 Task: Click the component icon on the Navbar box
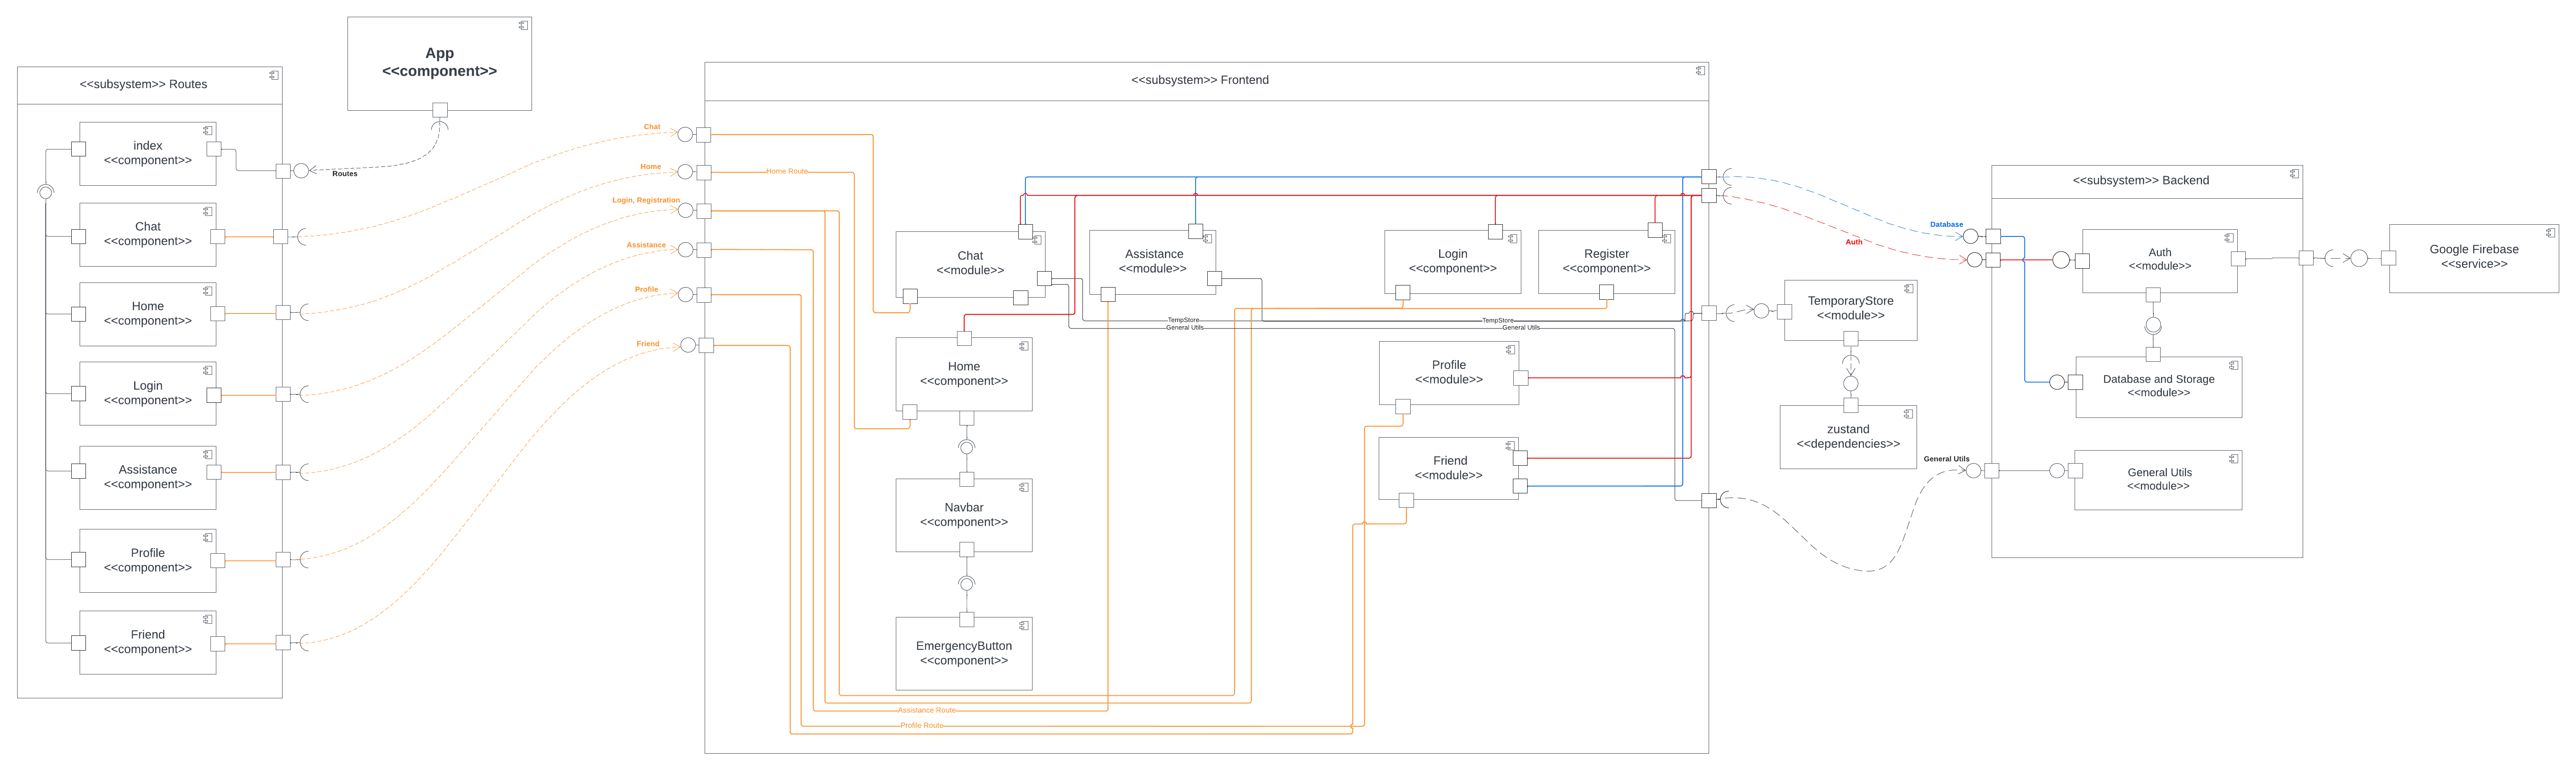pyautogui.click(x=1024, y=488)
